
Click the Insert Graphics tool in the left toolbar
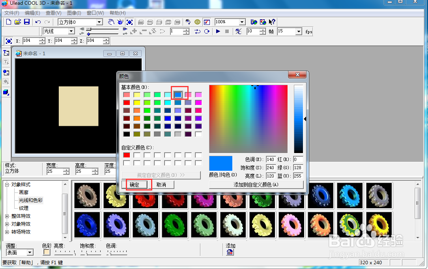tap(6, 72)
